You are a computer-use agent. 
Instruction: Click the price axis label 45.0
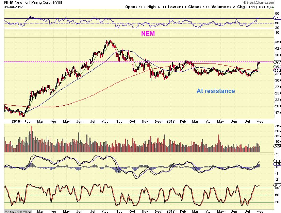[x=278, y=42]
